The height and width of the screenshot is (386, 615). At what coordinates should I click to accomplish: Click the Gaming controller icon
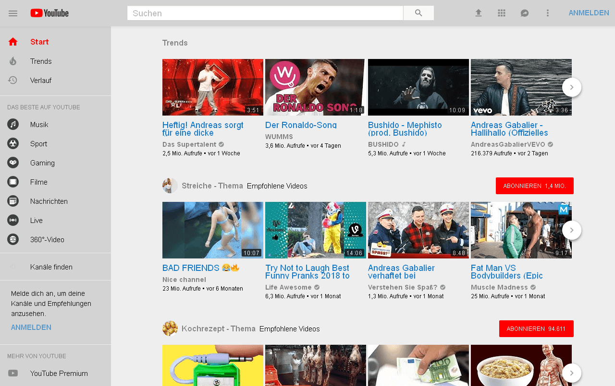[13, 163]
